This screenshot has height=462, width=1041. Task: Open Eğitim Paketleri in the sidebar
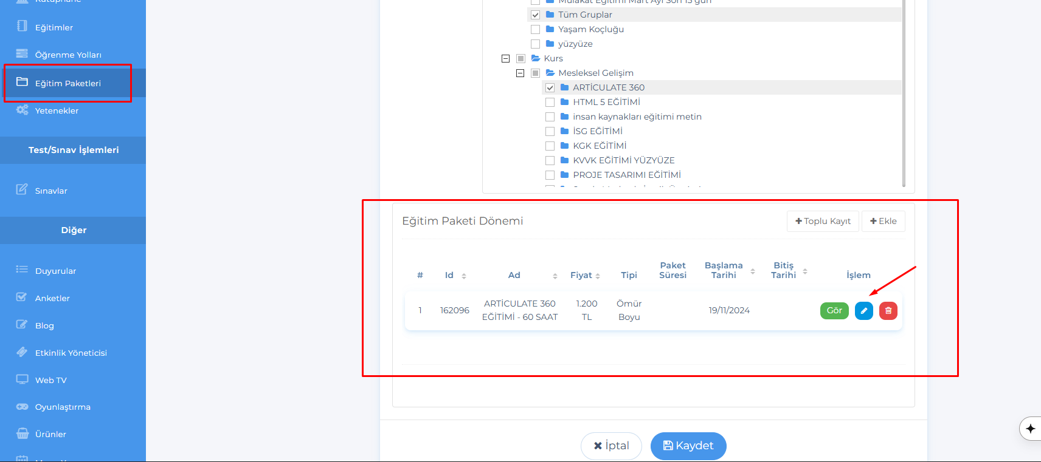[x=67, y=83]
